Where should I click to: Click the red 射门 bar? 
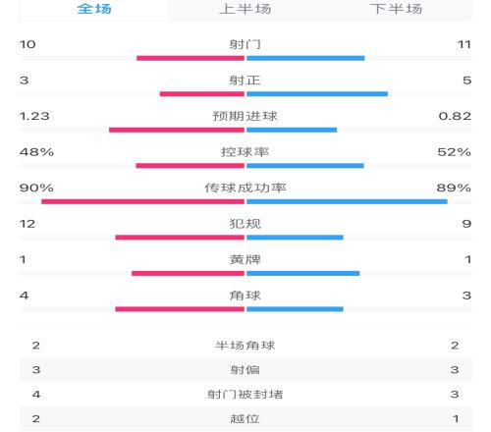tap(191, 58)
